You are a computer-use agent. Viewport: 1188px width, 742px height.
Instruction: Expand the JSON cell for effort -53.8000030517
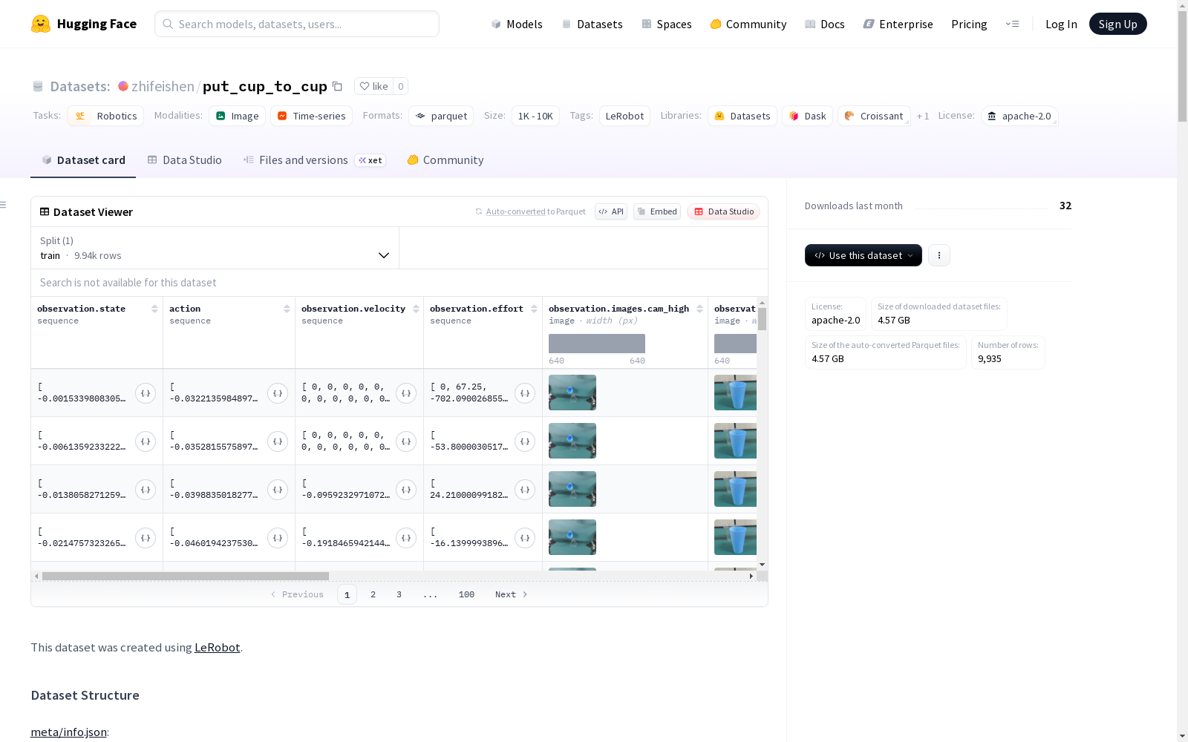525,441
